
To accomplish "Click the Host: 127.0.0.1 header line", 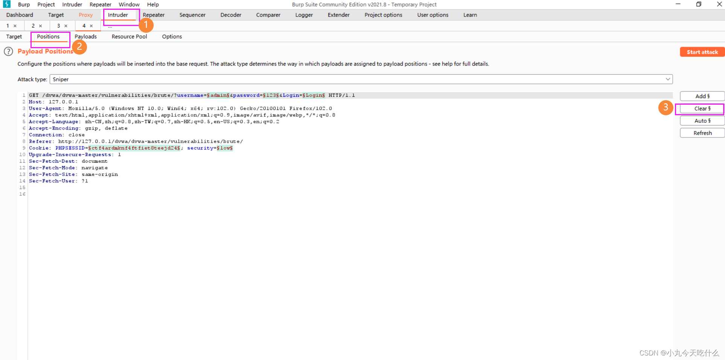I will pyautogui.click(x=53, y=102).
